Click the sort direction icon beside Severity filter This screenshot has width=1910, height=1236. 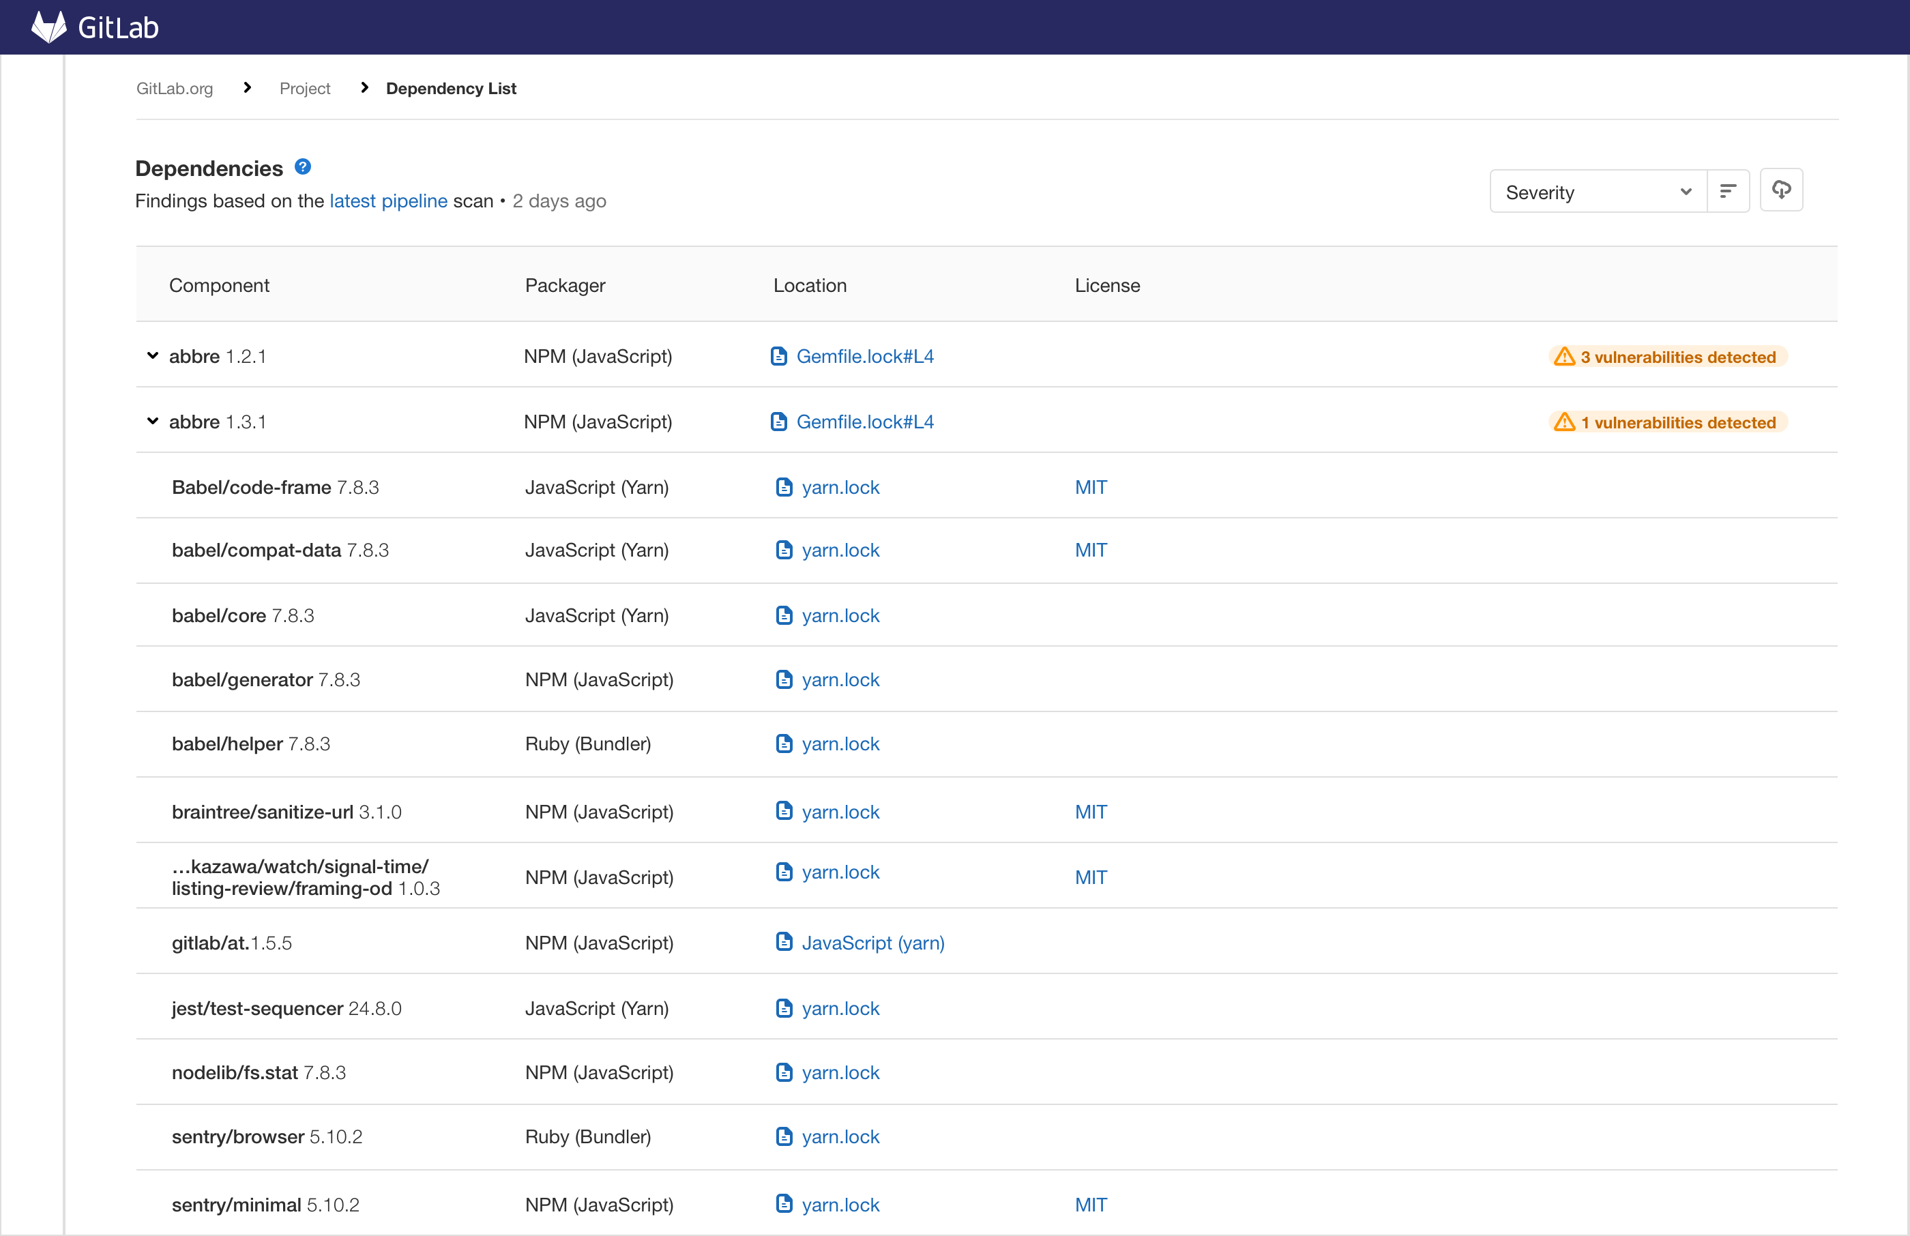[x=1727, y=191]
